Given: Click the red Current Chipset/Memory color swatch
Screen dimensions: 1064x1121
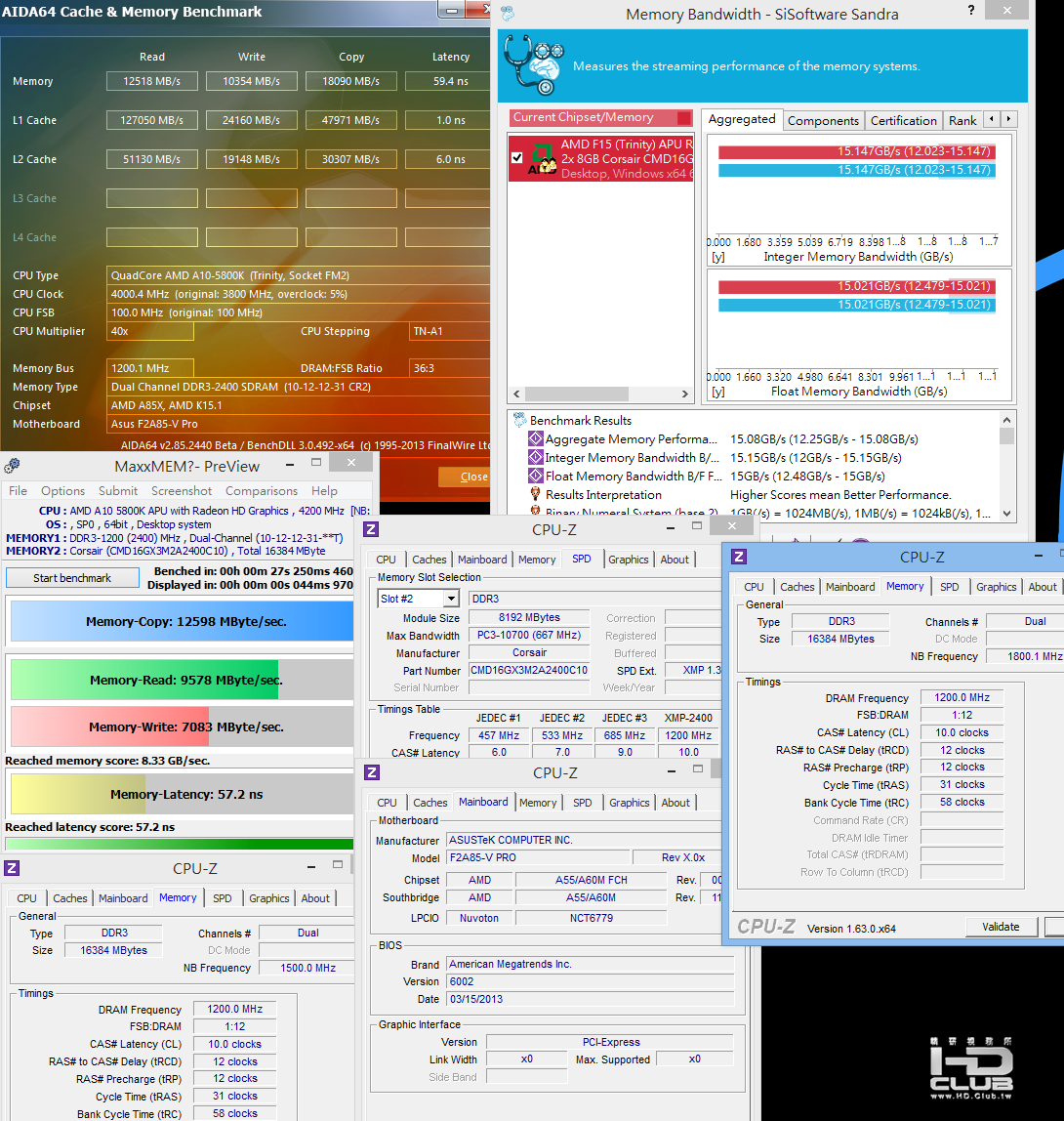Looking at the screenshot, I should point(684,117).
